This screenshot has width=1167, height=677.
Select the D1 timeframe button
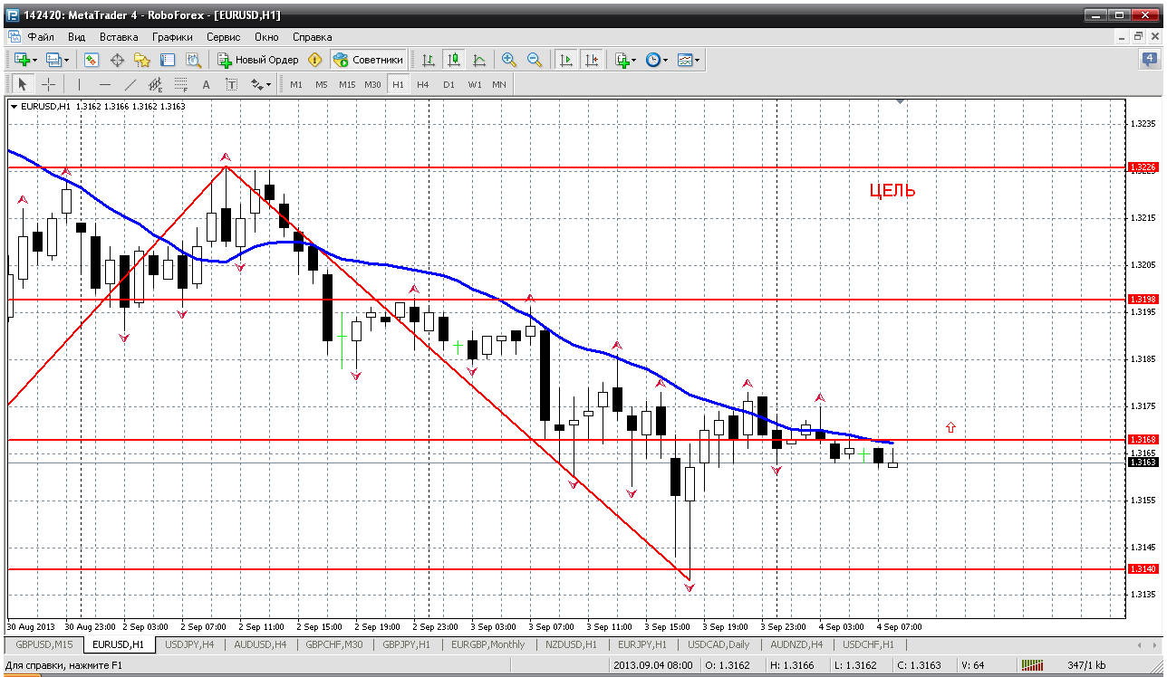point(448,84)
